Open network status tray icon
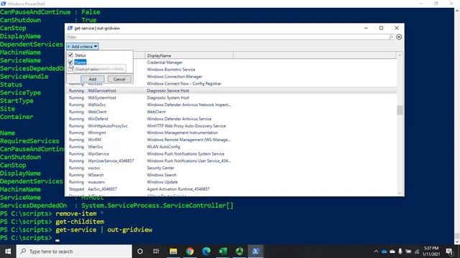The width and height of the screenshot is (460, 258). (x=417, y=252)
